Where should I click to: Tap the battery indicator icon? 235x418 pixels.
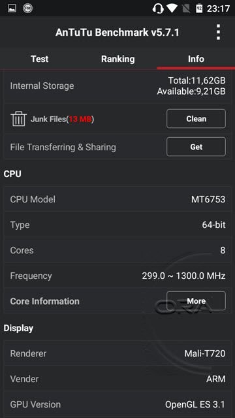[x=199, y=8]
